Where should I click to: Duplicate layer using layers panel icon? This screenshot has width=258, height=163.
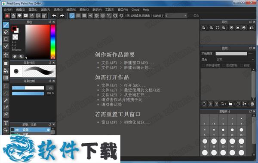click(x=238, y=104)
